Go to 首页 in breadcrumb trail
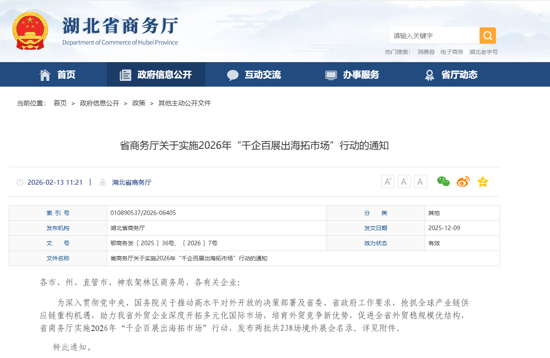Viewport: 550px width, 358px height. pyautogui.click(x=60, y=103)
